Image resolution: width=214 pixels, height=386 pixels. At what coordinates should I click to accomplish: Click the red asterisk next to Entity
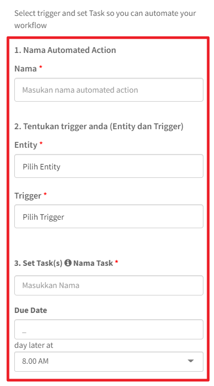click(x=41, y=143)
